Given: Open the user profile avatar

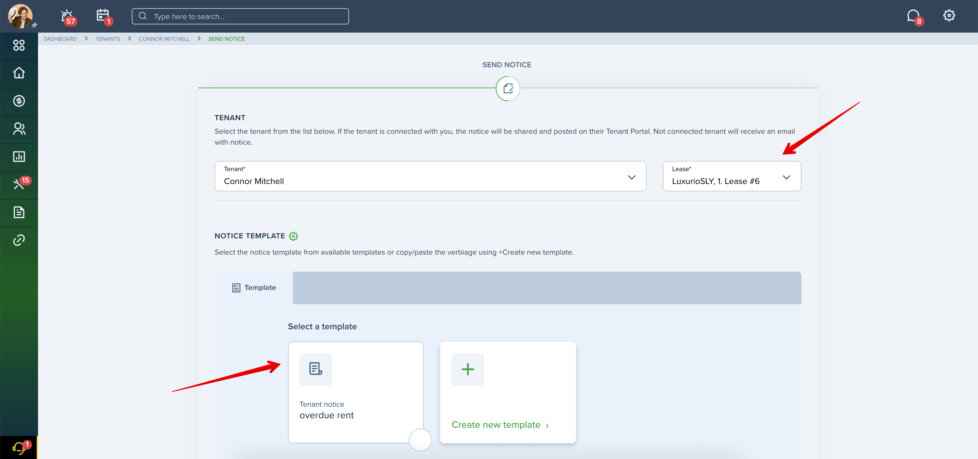Looking at the screenshot, I should (20, 16).
